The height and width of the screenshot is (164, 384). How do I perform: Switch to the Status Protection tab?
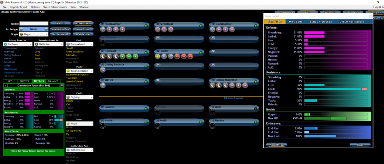(x=321, y=22)
